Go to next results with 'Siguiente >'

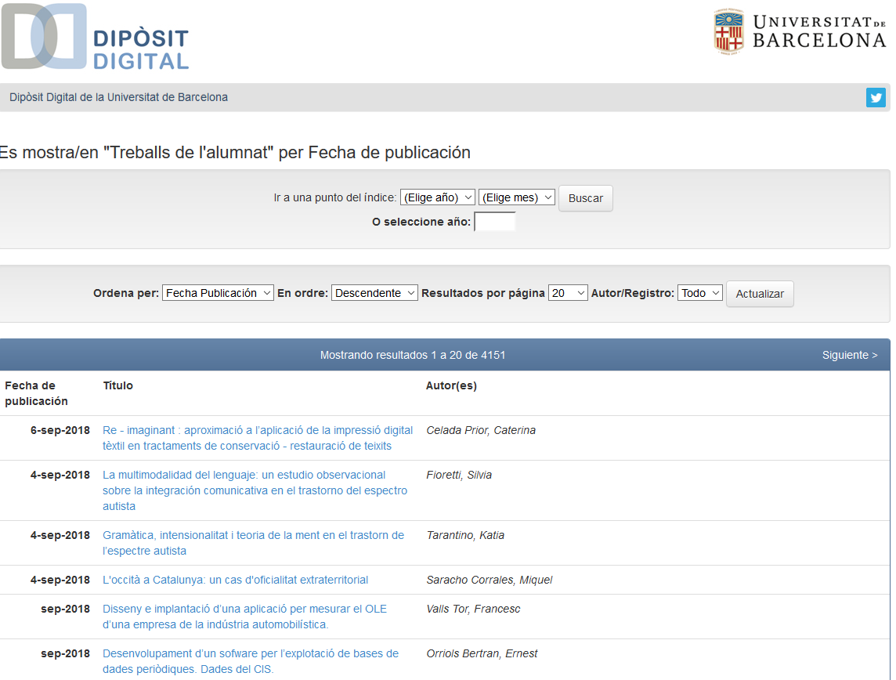[x=849, y=355]
